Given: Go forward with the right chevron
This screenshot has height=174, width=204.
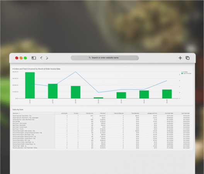Looking at the screenshot, I should [x=47, y=58].
